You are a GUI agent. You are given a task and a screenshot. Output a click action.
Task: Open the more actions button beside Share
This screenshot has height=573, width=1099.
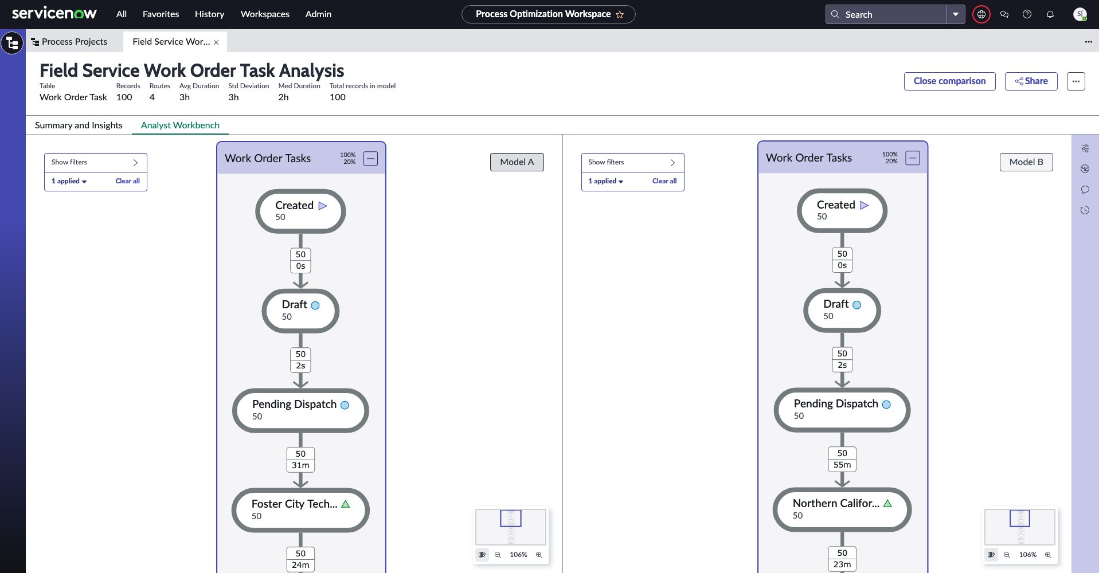(x=1076, y=81)
